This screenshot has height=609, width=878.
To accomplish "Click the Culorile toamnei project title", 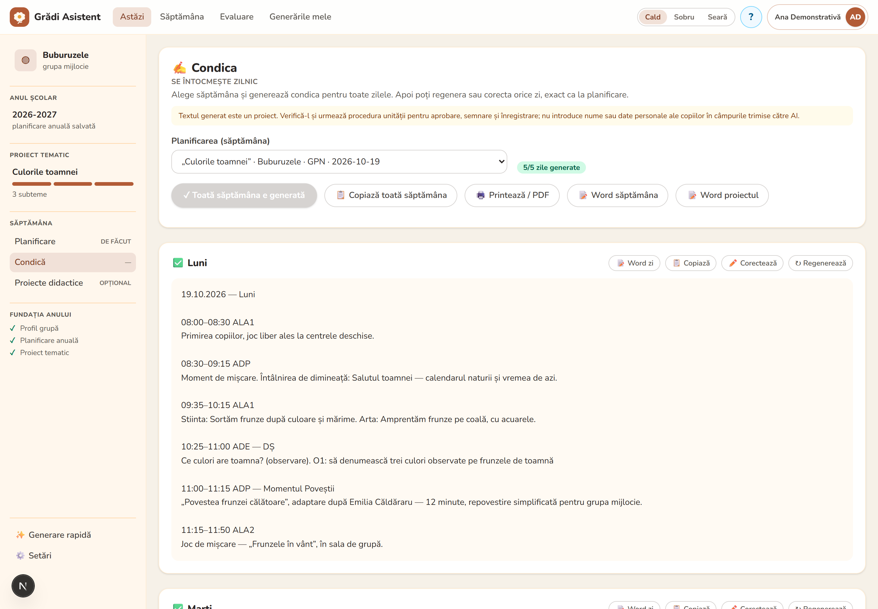I will point(45,172).
